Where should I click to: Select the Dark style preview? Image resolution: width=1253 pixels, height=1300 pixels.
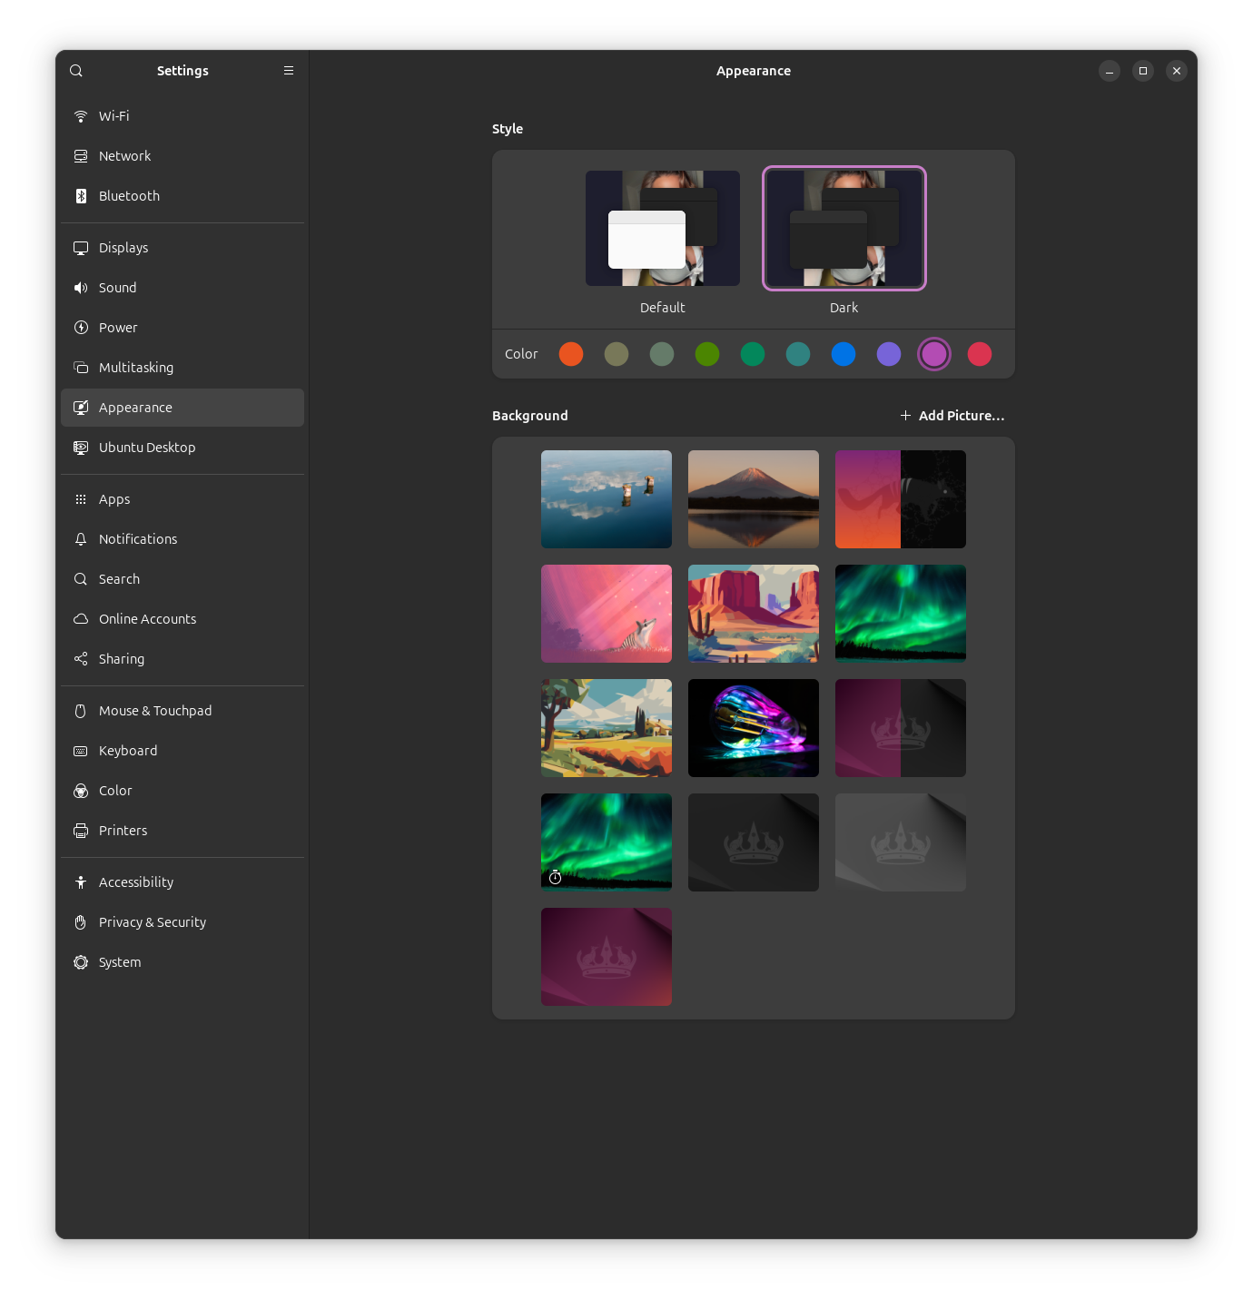click(844, 229)
